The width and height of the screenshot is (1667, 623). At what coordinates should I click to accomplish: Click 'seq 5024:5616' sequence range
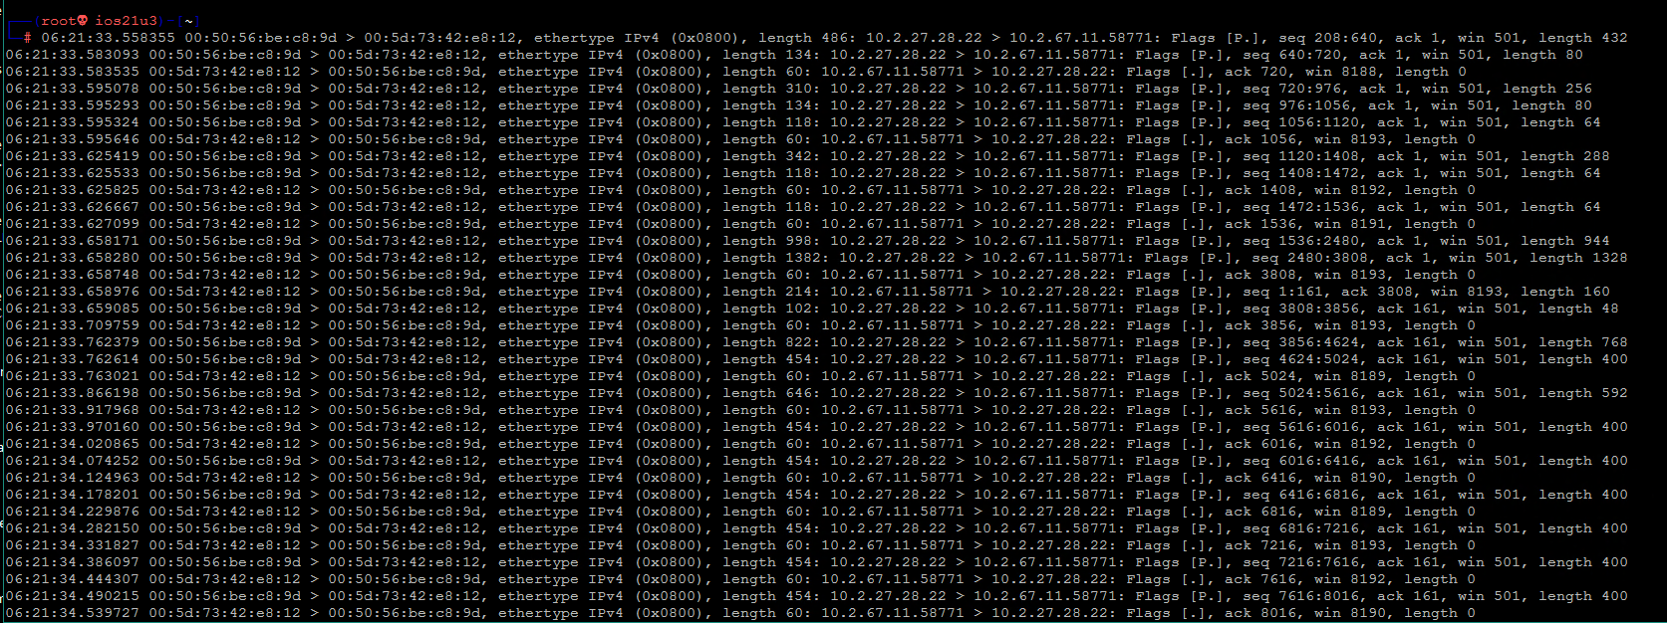1300,393
